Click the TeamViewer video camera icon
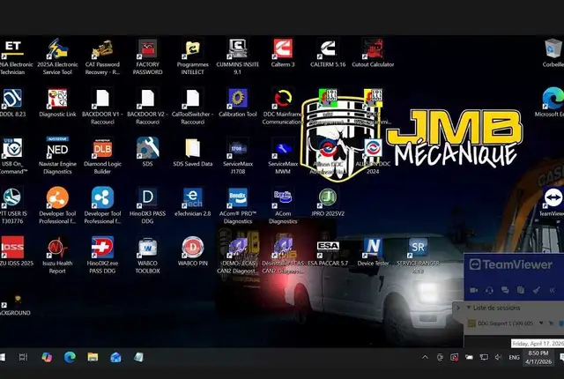The height and width of the screenshot is (379, 564). point(474,290)
